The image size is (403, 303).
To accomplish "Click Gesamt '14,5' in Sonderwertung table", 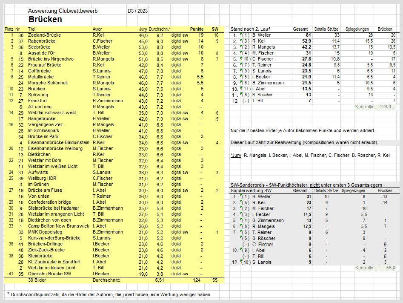I will tap(307, 214).
